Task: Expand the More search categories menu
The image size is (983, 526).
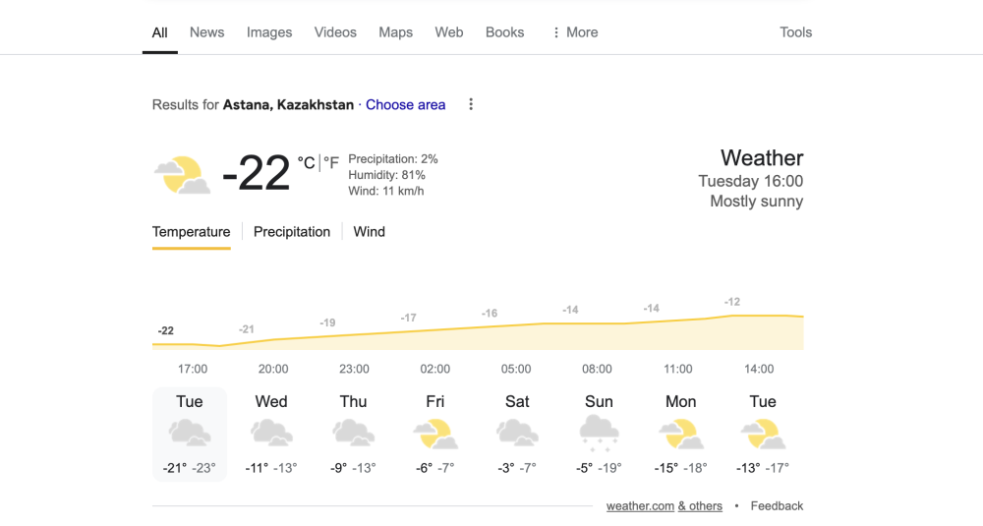Action: [575, 32]
